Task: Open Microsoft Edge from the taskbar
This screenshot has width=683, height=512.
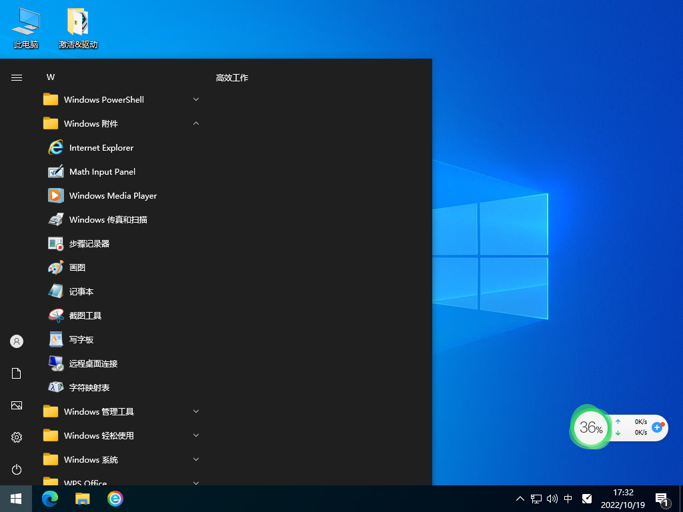Action: [x=50, y=499]
